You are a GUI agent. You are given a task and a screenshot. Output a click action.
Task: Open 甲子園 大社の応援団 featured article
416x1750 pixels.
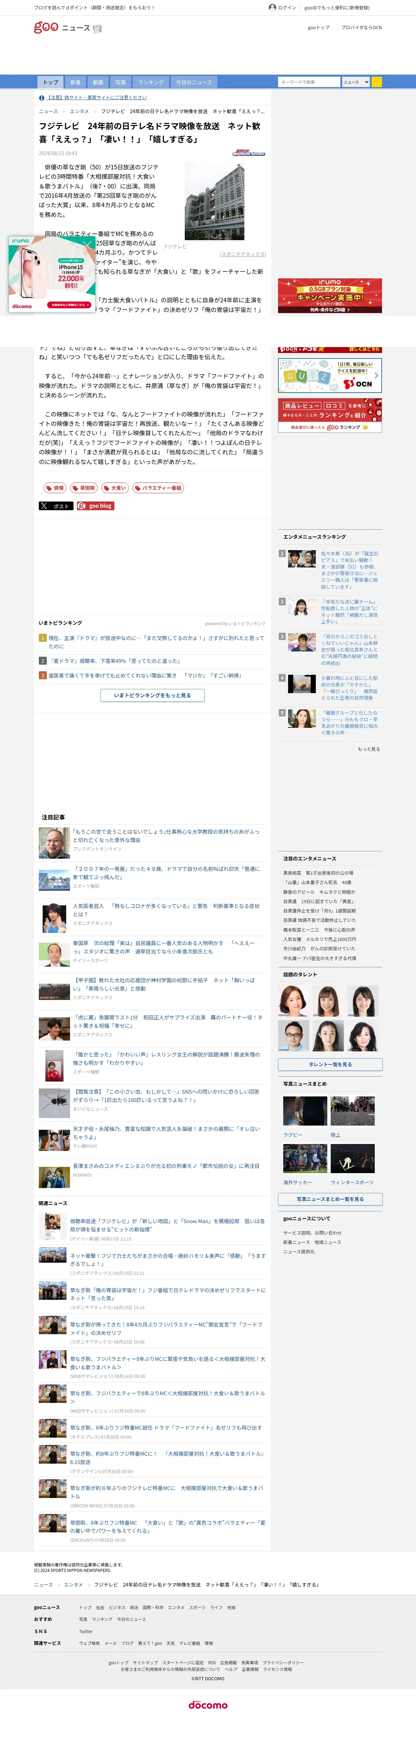click(x=165, y=984)
